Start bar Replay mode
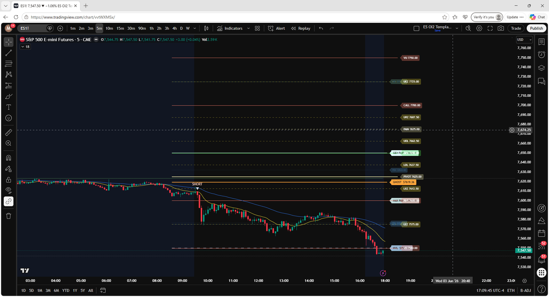549x297 pixels. point(301,28)
